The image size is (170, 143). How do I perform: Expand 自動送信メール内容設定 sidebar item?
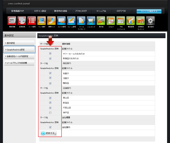click(19, 56)
